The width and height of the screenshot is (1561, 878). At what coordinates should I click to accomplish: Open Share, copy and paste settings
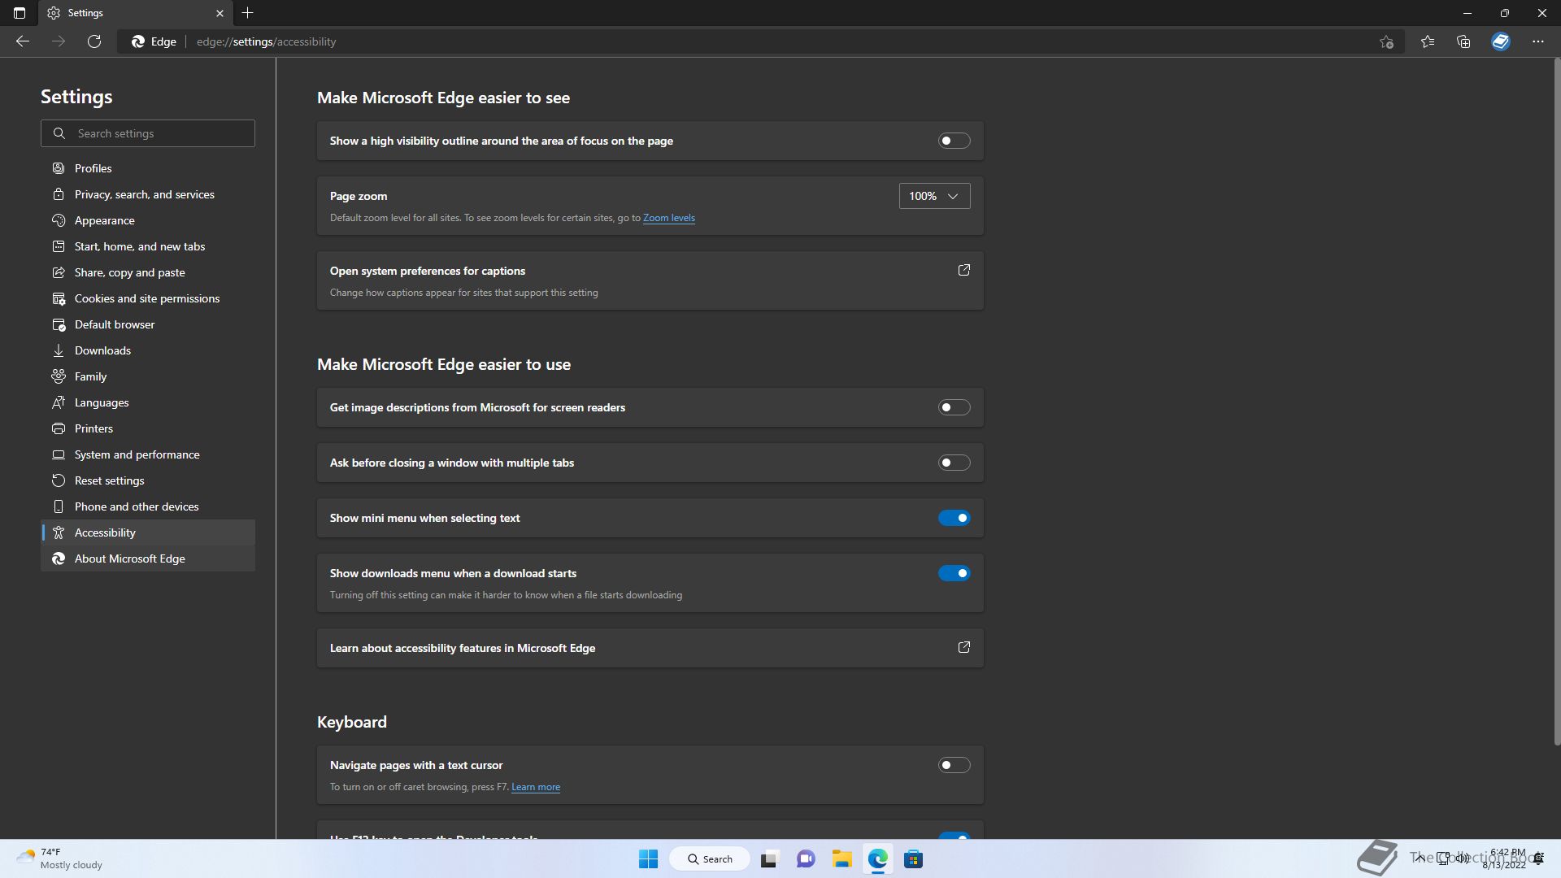point(148,272)
